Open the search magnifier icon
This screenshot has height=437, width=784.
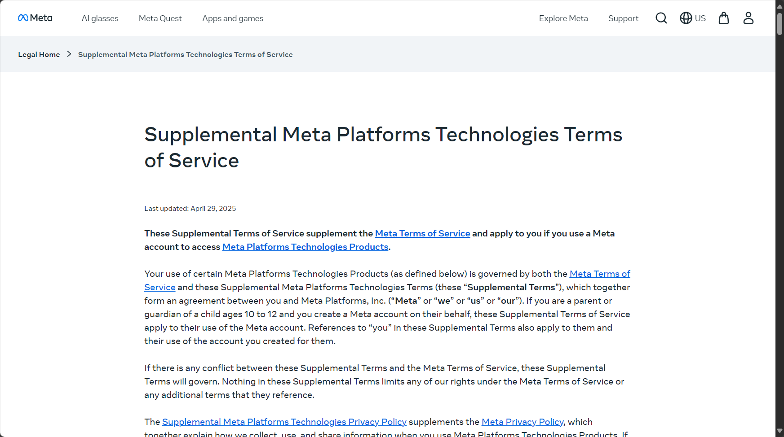coord(661,18)
